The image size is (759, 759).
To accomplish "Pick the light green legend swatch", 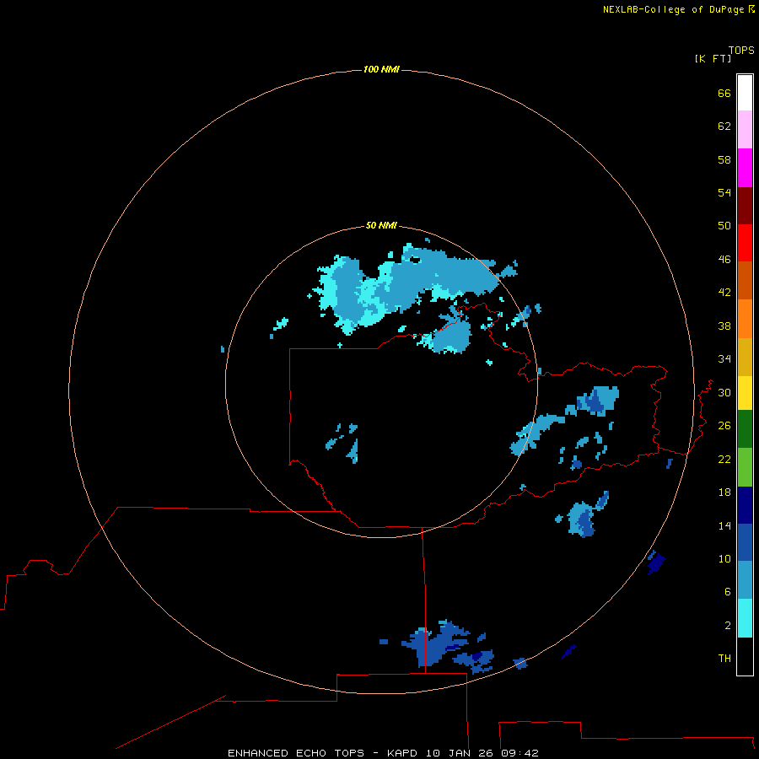I will [x=745, y=467].
